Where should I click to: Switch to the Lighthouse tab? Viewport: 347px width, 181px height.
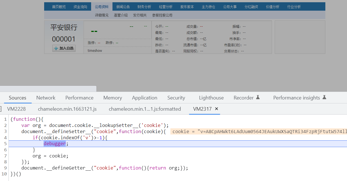coord(211,98)
